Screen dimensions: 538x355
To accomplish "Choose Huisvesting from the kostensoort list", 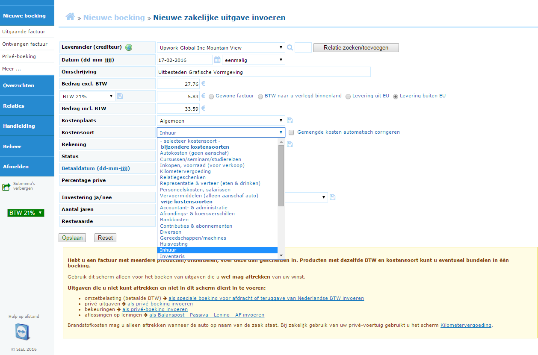I will click(x=174, y=244).
